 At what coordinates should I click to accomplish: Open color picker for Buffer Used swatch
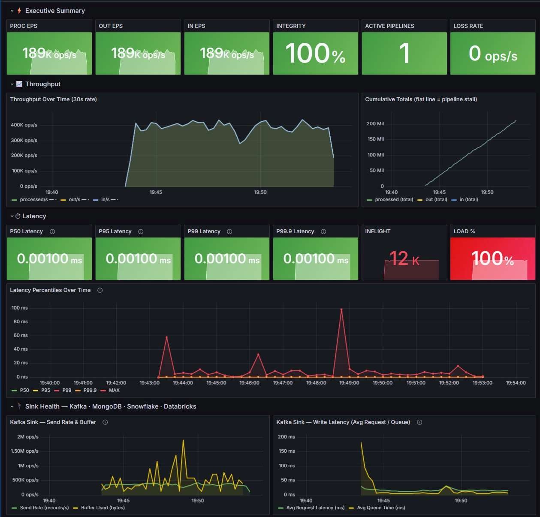pos(75,508)
